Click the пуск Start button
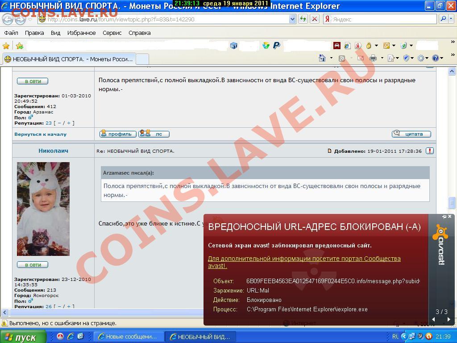457x343 pixels. point(23,337)
